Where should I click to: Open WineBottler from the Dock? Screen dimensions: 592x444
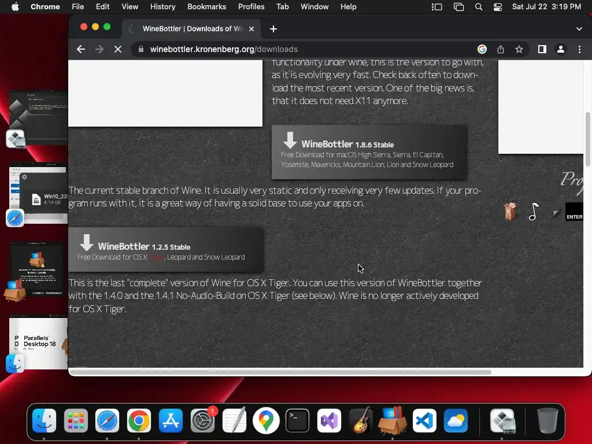pos(393,421)
